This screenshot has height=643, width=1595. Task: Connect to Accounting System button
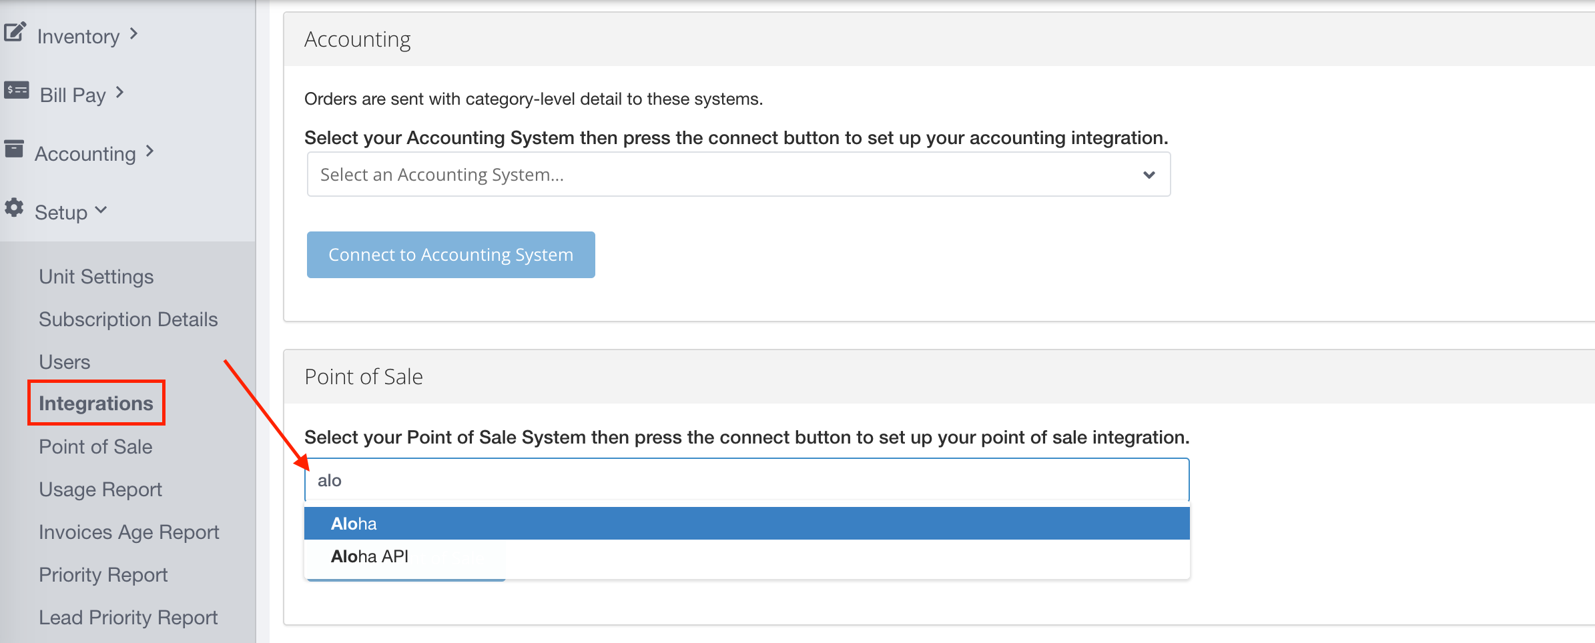pos(450,255)
